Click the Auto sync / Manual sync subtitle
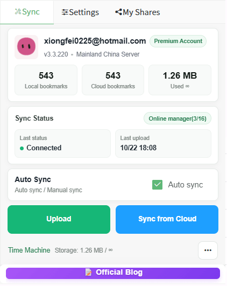Viewport: 227px width, 286px height. (48, 190)
